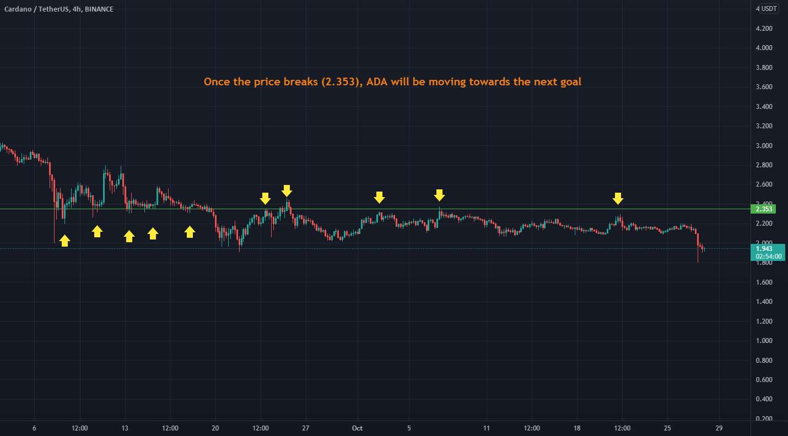Click the 2.200 price scale value
The width and height of the screenshot is (788, 436).
[764, 224]
